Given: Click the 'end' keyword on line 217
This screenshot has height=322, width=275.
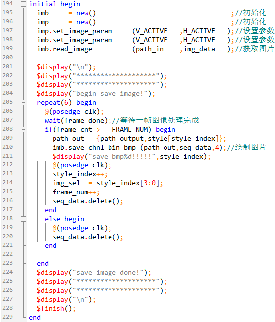Looking at the screenshot, I should point(51,210).
